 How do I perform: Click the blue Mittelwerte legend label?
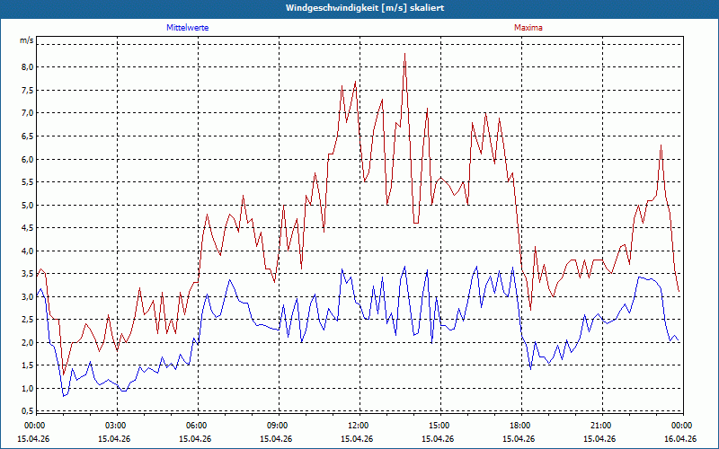(188, 28)
